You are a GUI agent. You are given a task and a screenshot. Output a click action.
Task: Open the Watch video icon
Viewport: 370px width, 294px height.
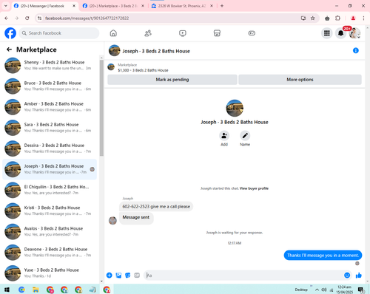click(x=183, y=33)
